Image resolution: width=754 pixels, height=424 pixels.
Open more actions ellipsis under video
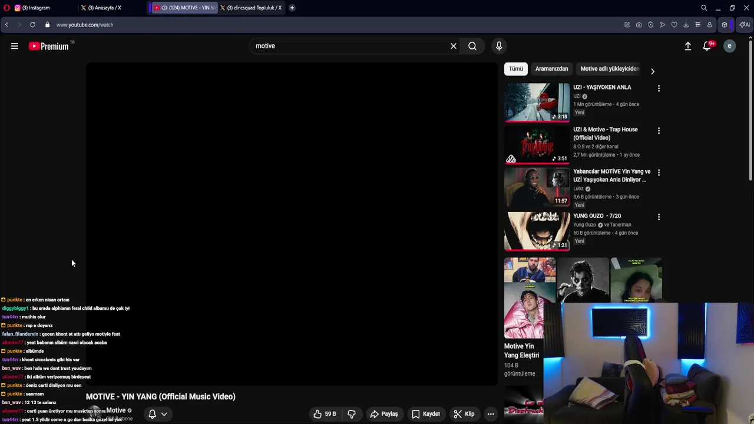point(491,414)
